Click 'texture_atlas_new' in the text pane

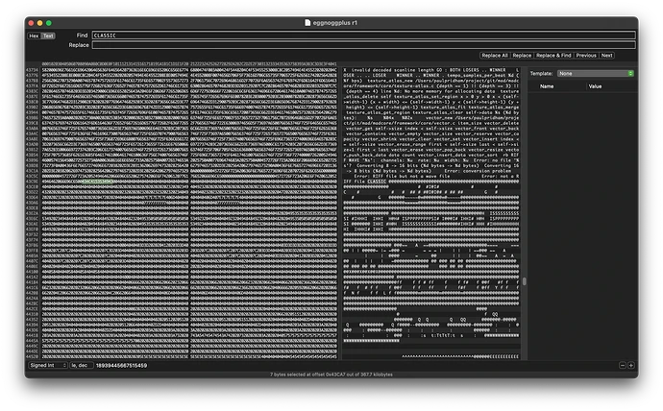(x=390, y=81)
